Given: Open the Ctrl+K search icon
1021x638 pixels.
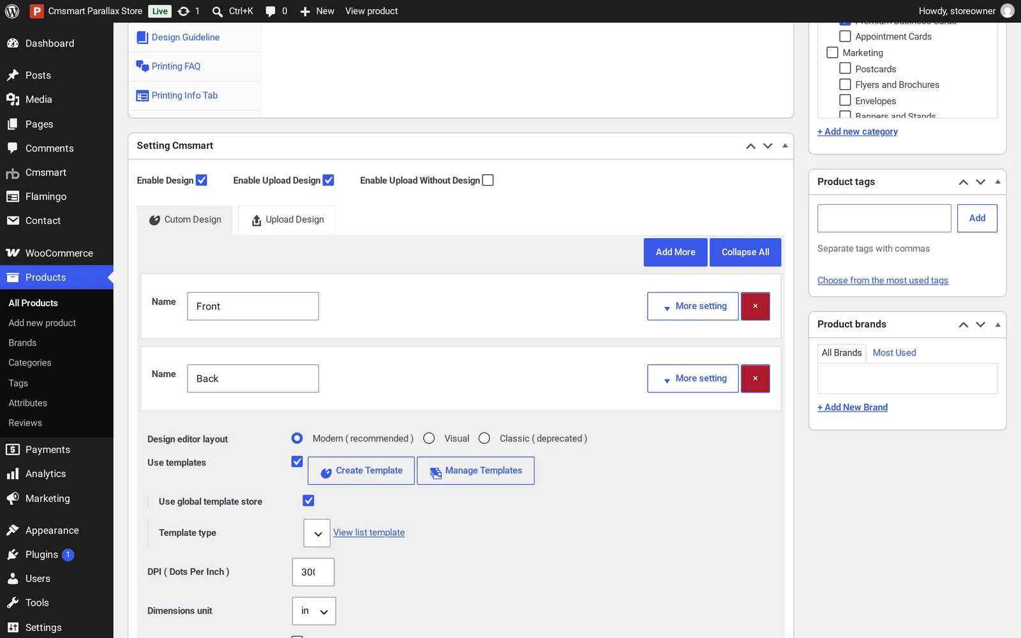Looking at the screenshot, I should [218, 11].
